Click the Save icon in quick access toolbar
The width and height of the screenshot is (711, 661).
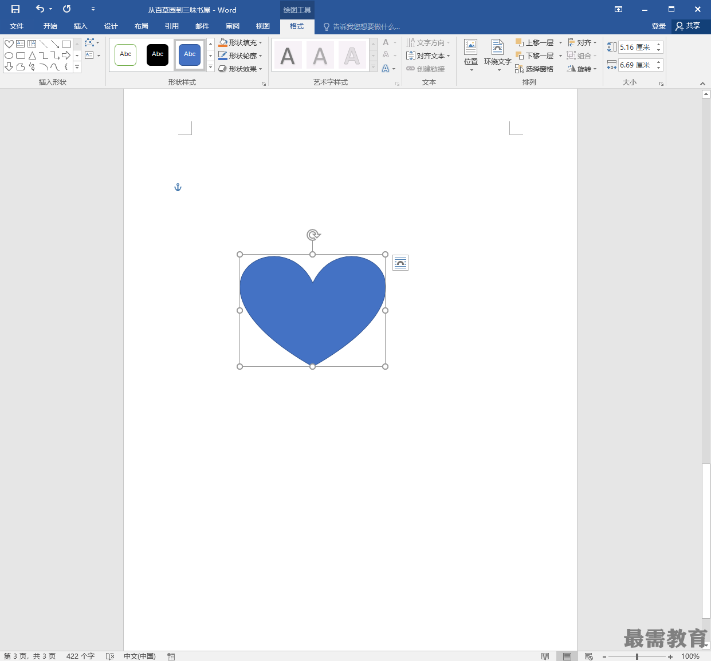click(x=15, y=9)
